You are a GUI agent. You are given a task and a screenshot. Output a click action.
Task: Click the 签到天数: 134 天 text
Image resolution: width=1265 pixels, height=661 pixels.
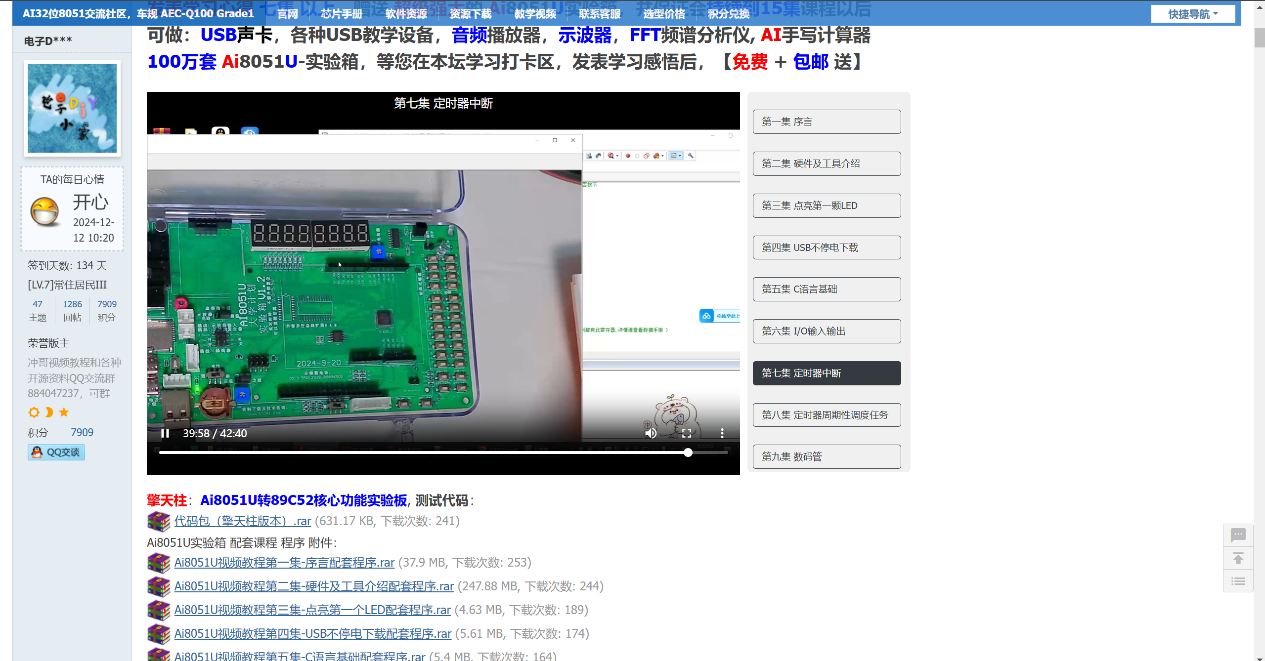pos(67,266)
